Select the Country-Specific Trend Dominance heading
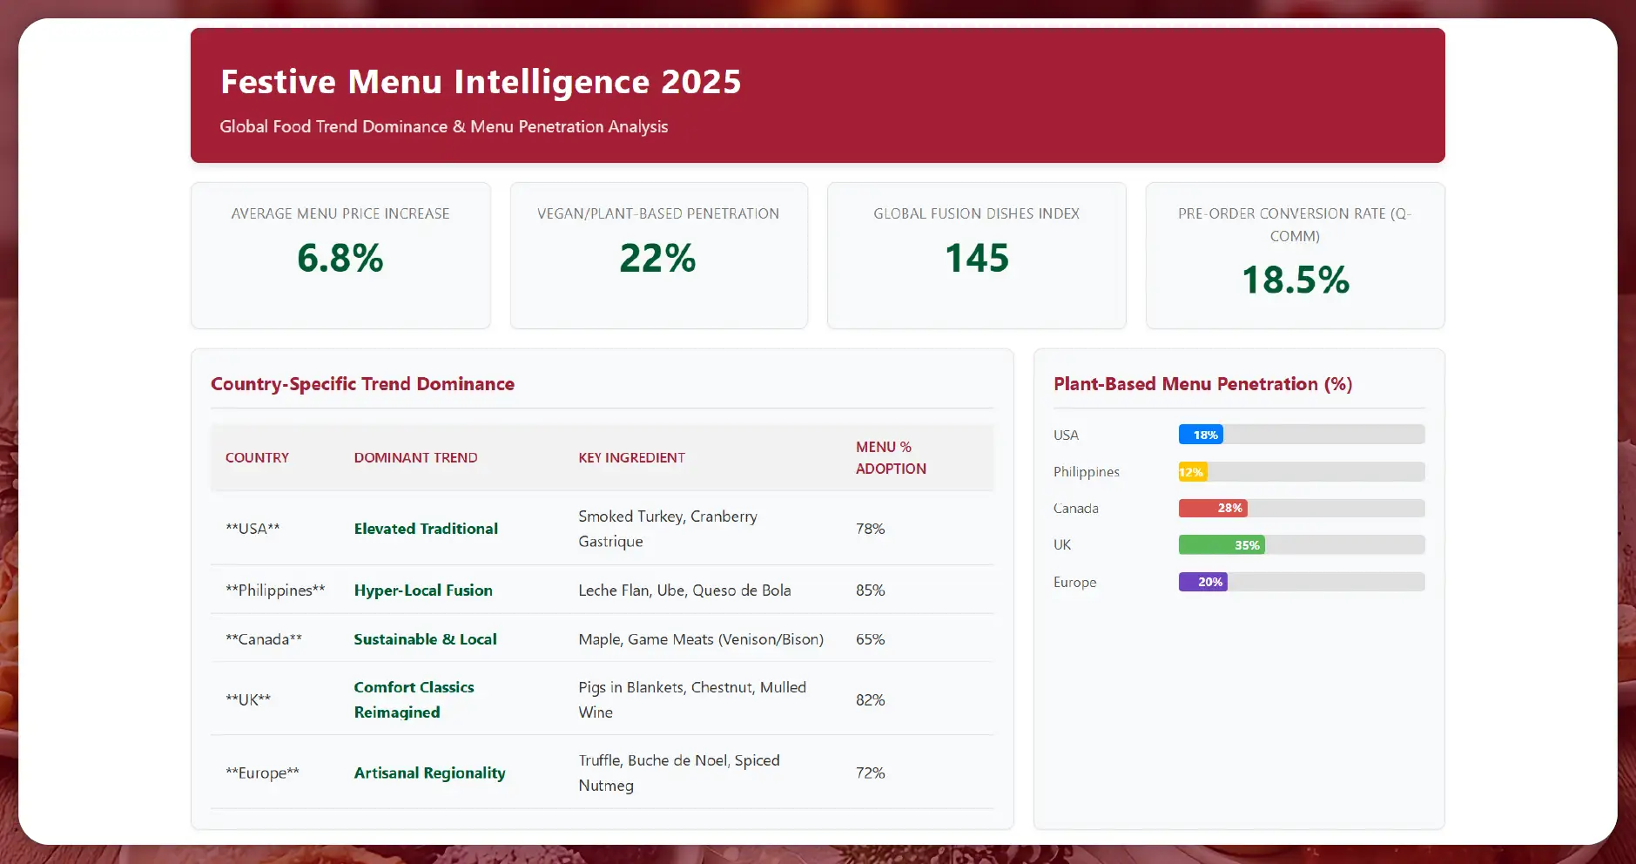 click(363, 383)
